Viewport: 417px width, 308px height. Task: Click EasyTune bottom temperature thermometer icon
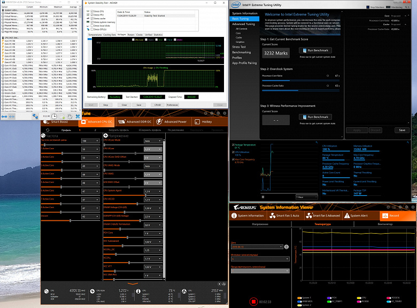[x=138, y=291]
